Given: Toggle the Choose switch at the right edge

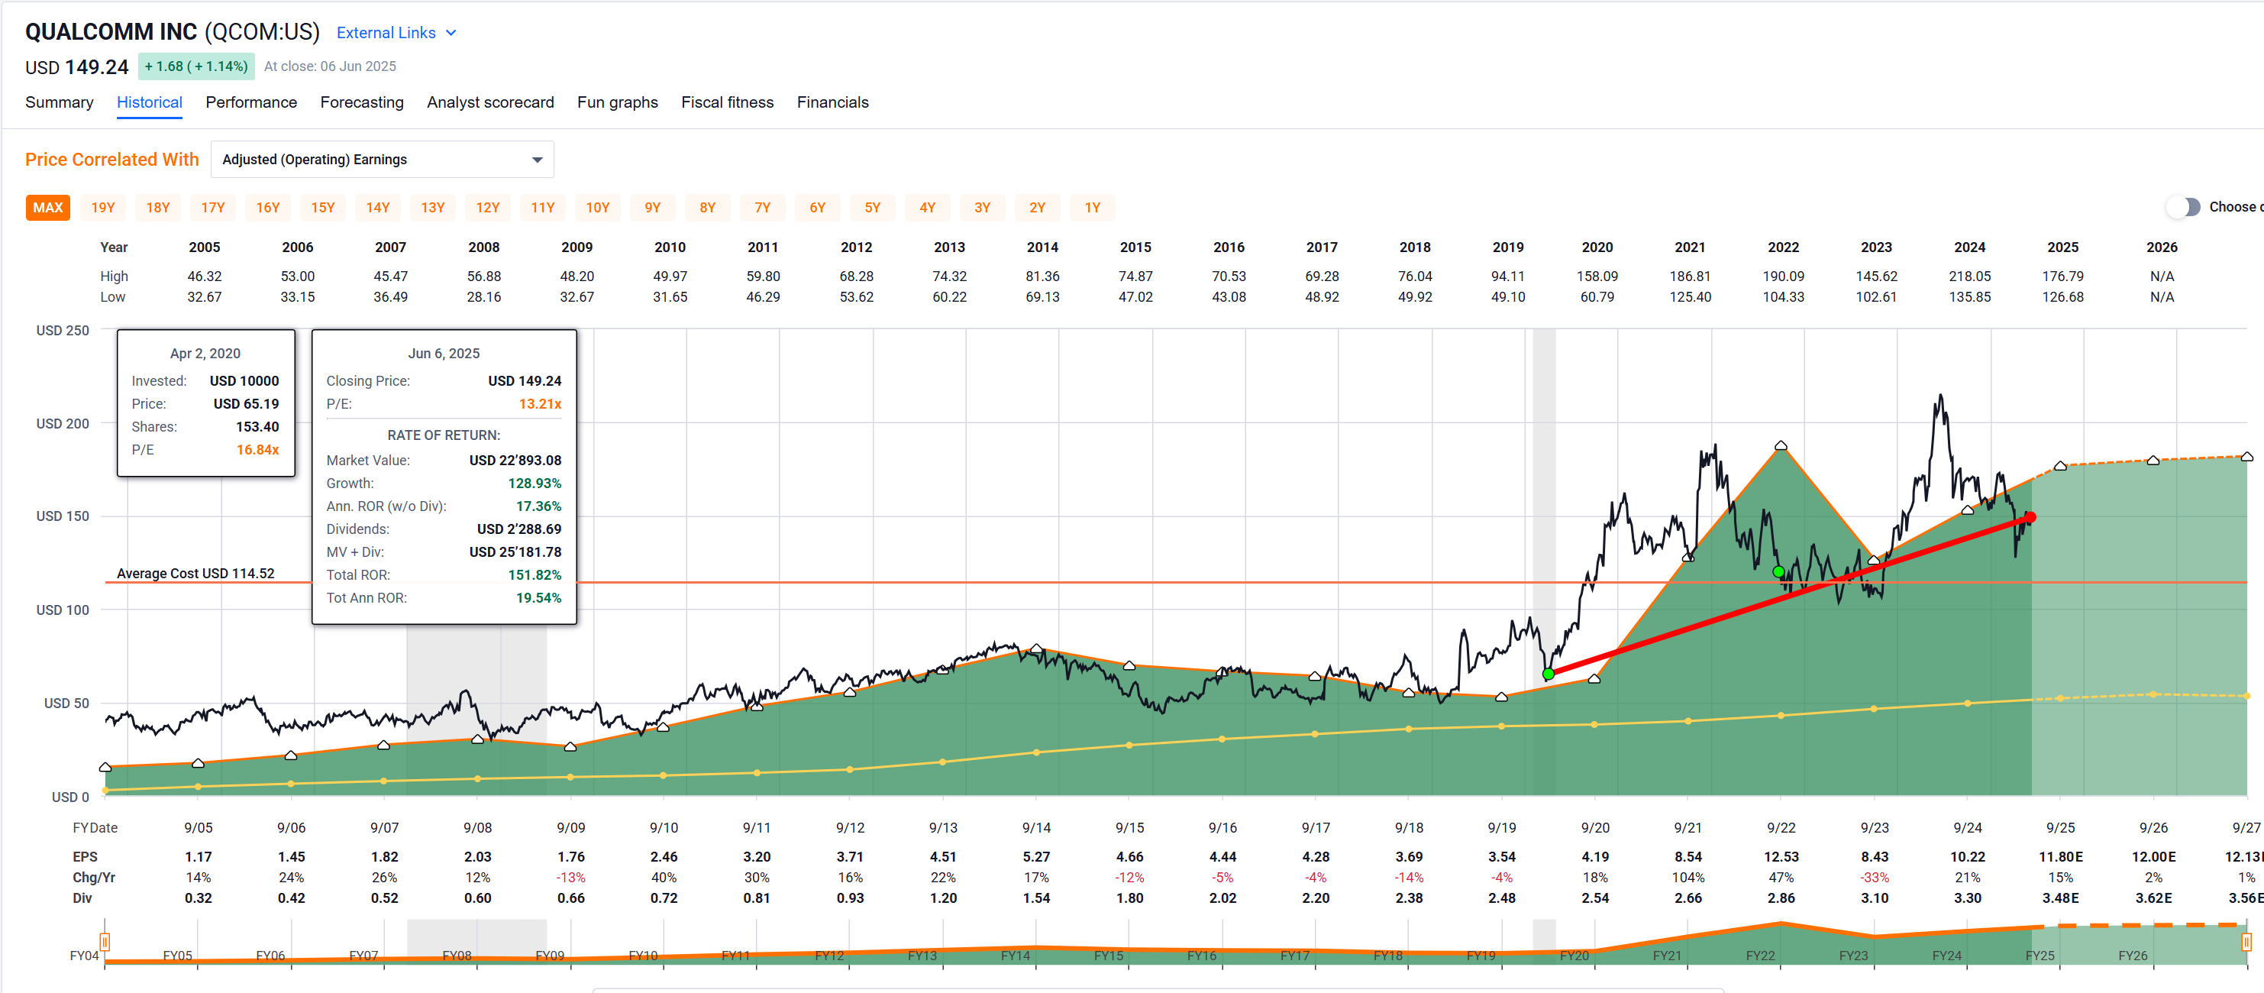Looking at the screenshot, I should [2183, 207].
